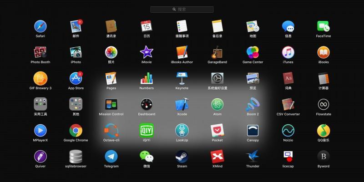Open 系统偏好设置 System Preferences
This screenshot has width=364, height=182.
click(217, 78)
